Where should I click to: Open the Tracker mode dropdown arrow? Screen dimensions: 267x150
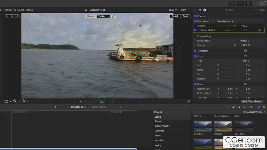tap(108, 16)
